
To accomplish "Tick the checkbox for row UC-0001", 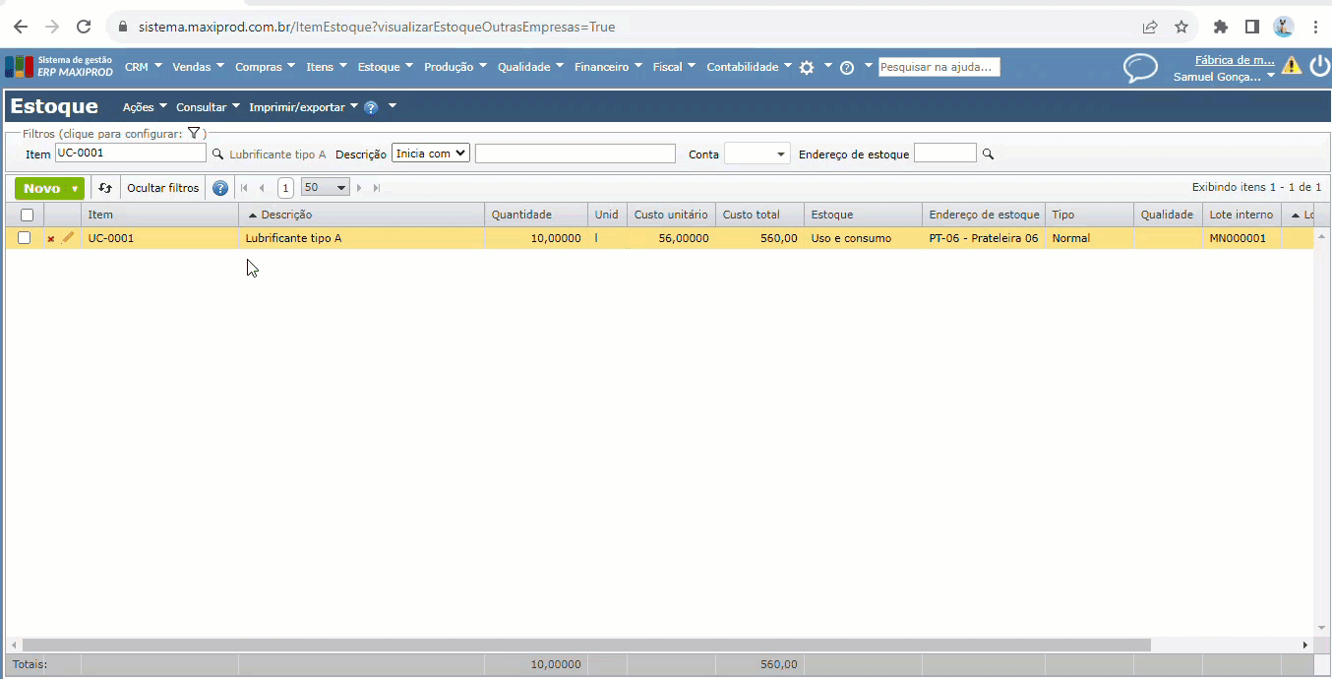I will click(x=25, y=238).
